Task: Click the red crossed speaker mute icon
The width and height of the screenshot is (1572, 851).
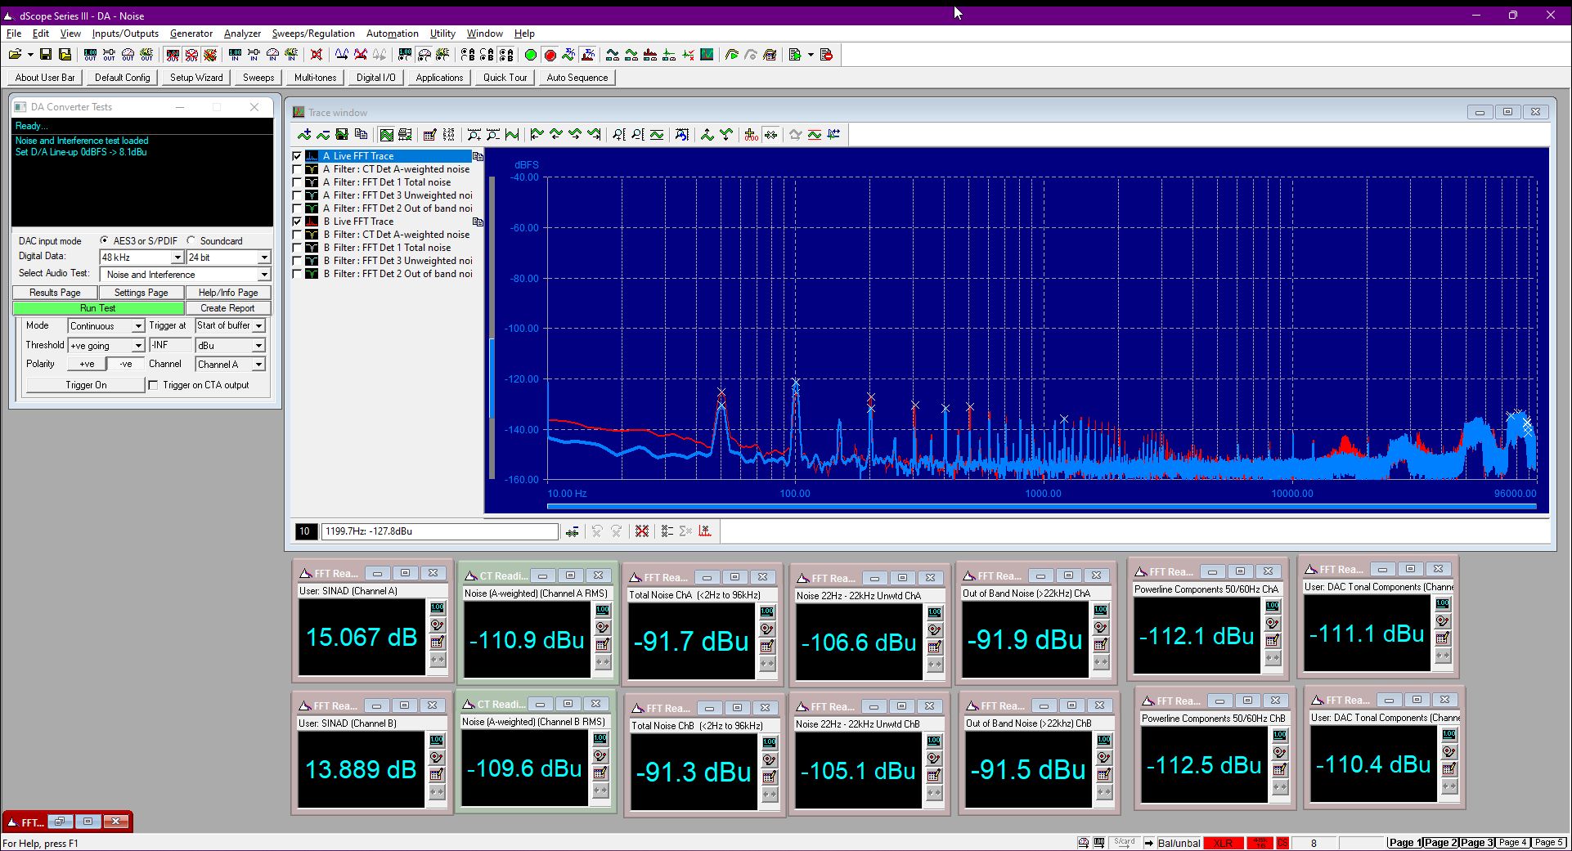Action: [x=316, y=55]
